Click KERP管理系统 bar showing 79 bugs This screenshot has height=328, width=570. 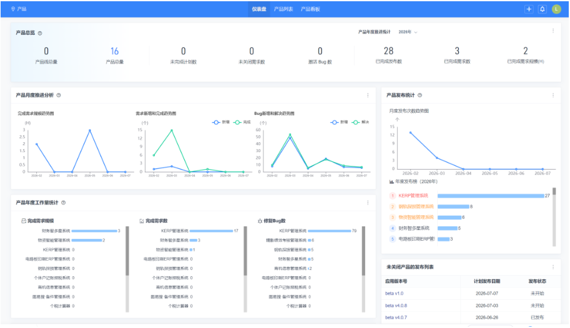[330, 231]
